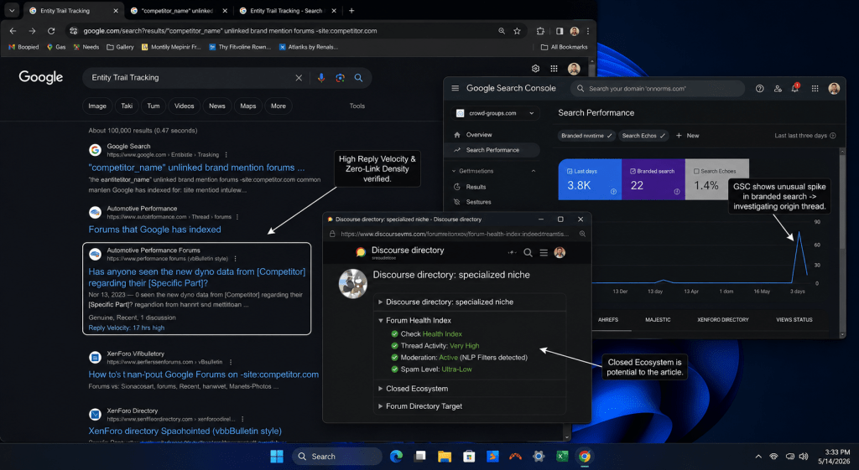Open the Search Console hamburger menu

455,88
